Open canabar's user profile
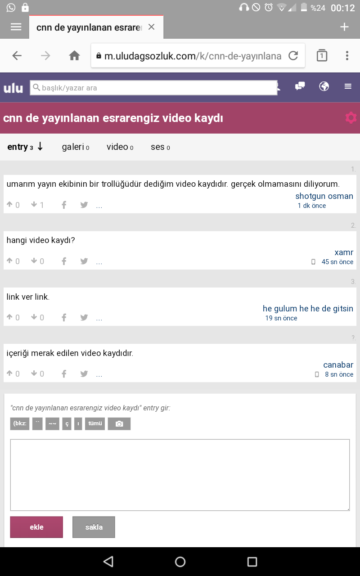This screenshot has height=576, width=360. [x=338, y=365]
